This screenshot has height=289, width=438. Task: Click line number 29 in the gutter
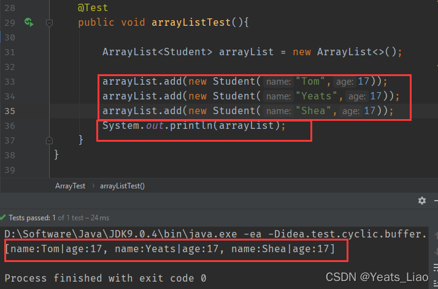coord(10,23)
